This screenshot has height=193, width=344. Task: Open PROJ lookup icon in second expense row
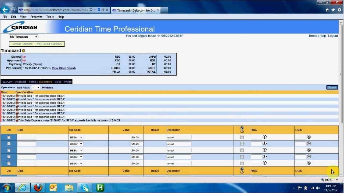[265, 143]
